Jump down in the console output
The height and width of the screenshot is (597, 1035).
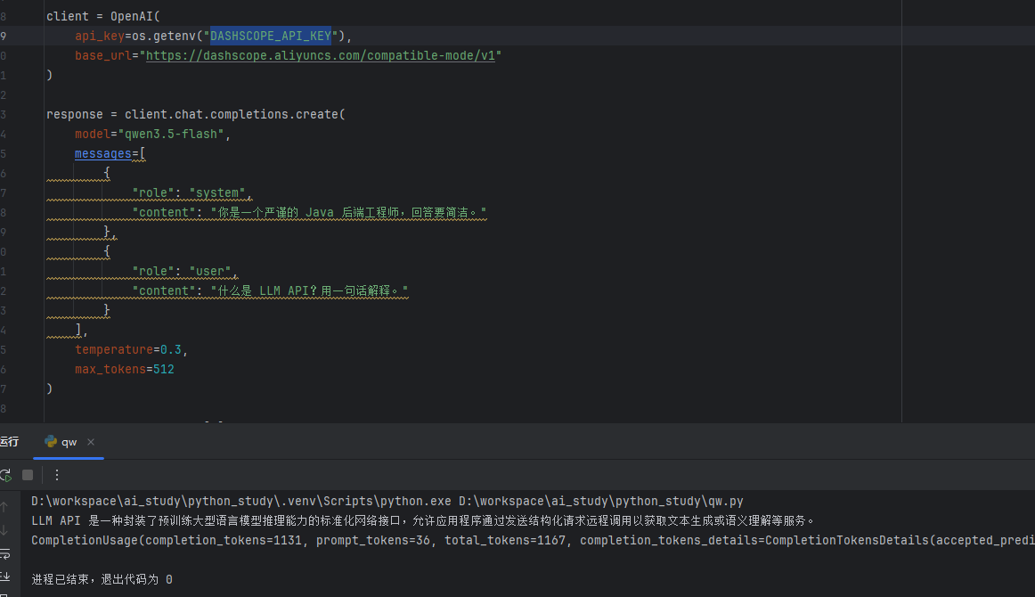coord(4,530)
